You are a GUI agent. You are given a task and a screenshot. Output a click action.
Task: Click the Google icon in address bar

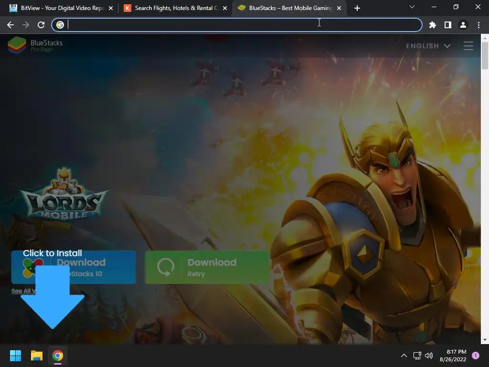click(x=60, y=25)
